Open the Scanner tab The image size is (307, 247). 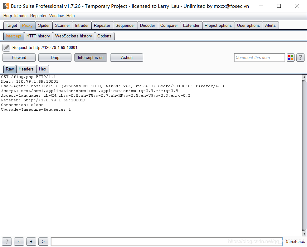(x=62, y=26)
